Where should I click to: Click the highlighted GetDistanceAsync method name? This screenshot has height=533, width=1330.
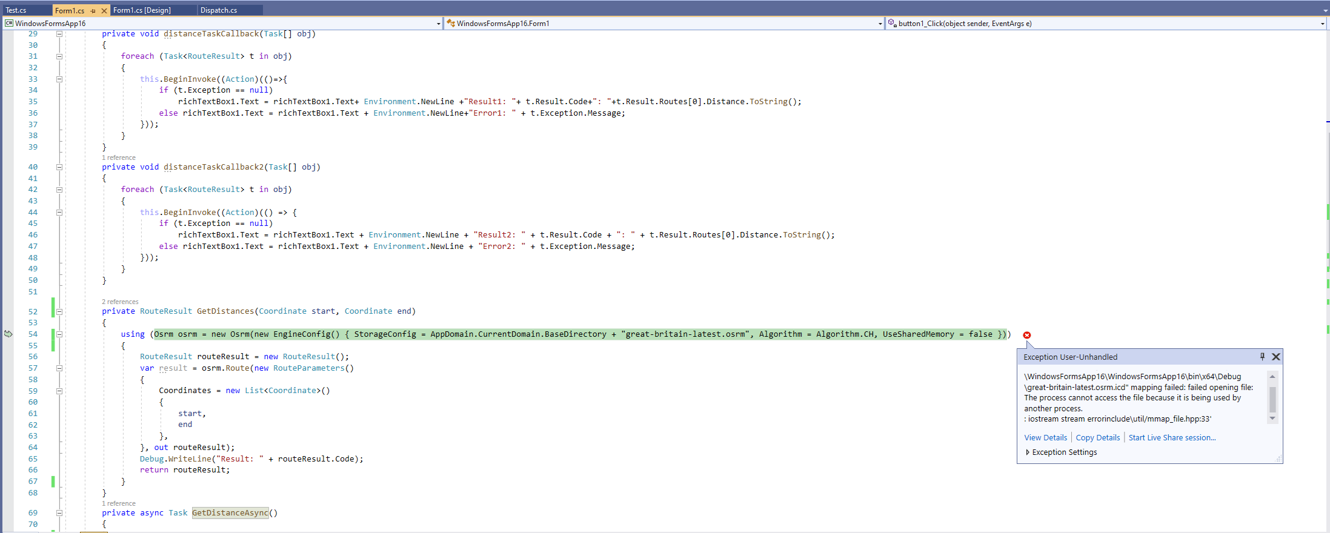coord(230,513)
